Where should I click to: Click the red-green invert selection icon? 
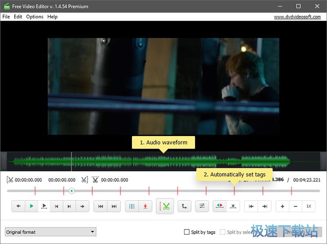click(x=220, y=206)
